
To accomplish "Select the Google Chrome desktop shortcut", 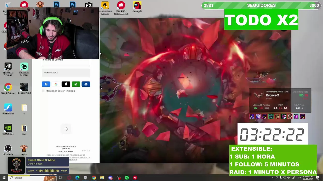I will pyautogui.click(x=8, y=89).
